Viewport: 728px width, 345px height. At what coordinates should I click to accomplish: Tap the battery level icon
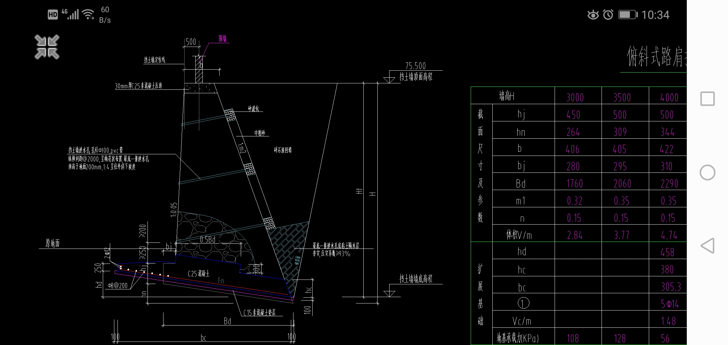(x=628, y=15)
